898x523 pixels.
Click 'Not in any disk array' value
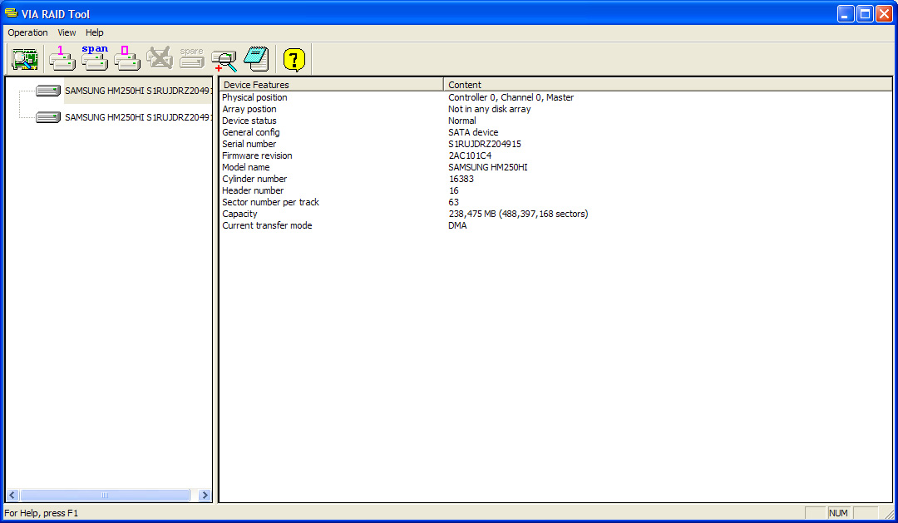coord(489,109)
